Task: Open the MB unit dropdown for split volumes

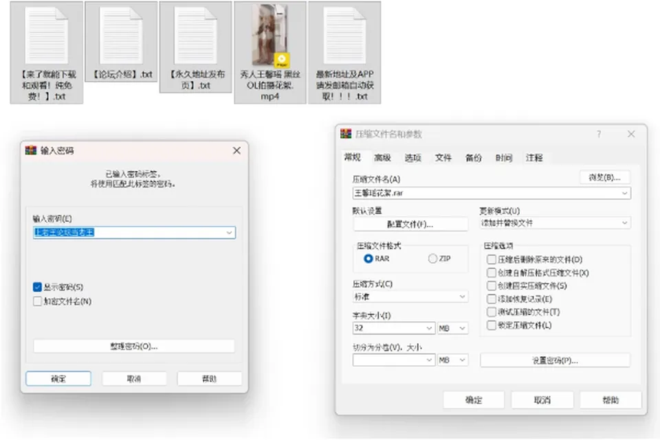Action: (x=452, y=360)
